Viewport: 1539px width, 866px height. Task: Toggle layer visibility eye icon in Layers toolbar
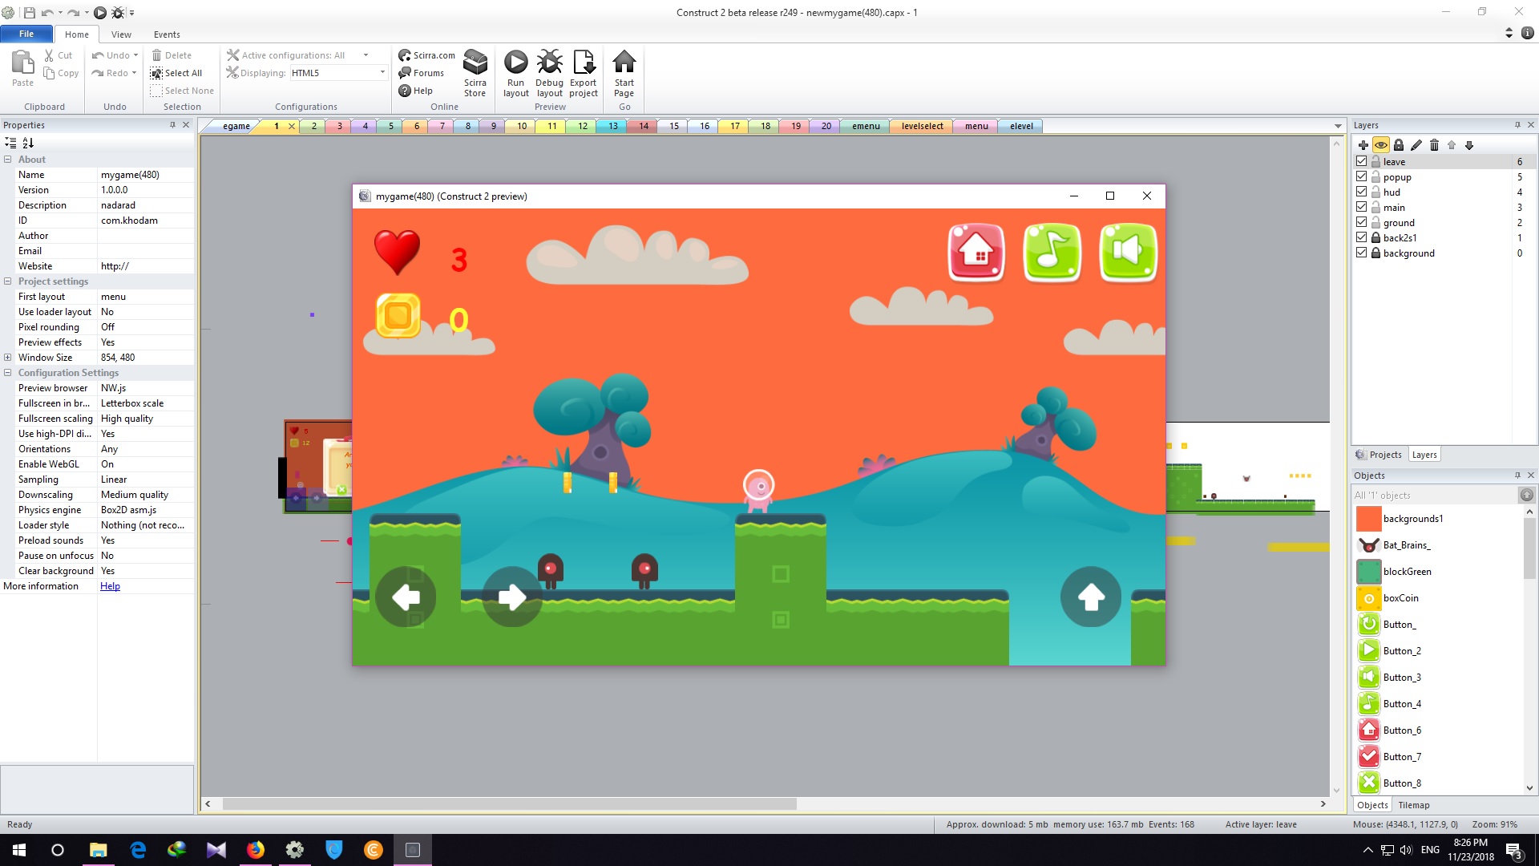tap(1380, 145)
